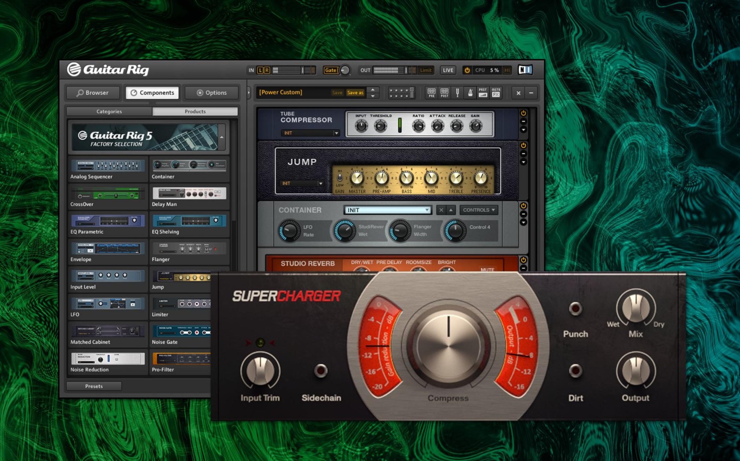Switch to the Categories view
This screenshot has width=740, height=461.
point(109,111)
